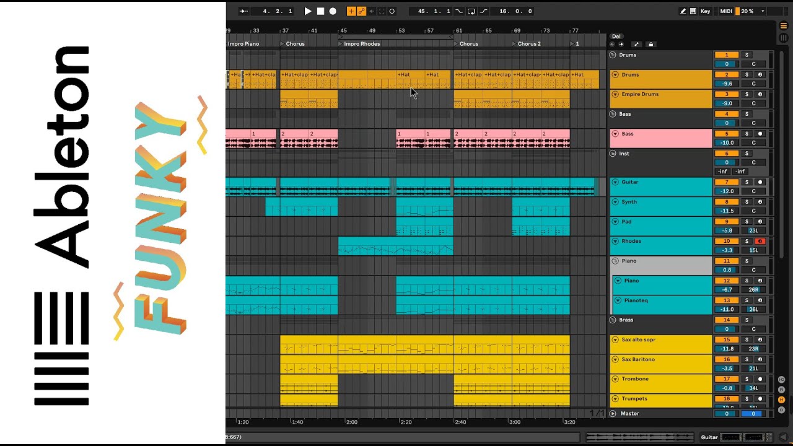Click the Rhodes volume value -3.3

coord(727,250)
